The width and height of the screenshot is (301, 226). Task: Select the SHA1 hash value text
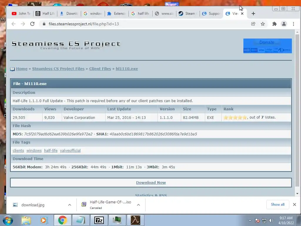(x=153, y=134)
